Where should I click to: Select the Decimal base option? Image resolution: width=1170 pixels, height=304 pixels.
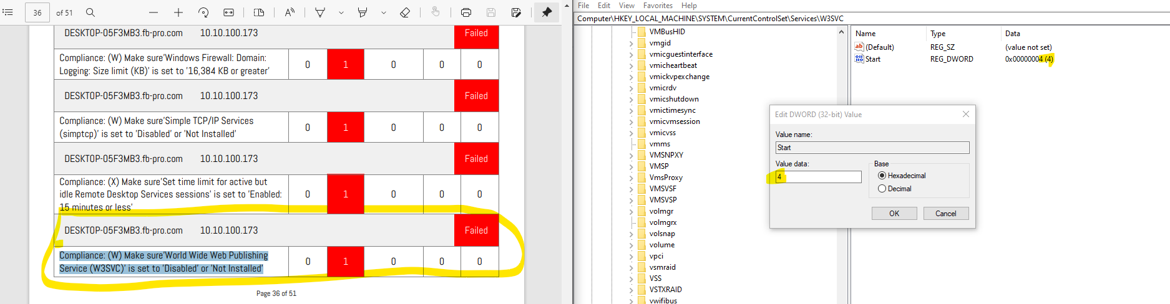(x=882, y=189)
